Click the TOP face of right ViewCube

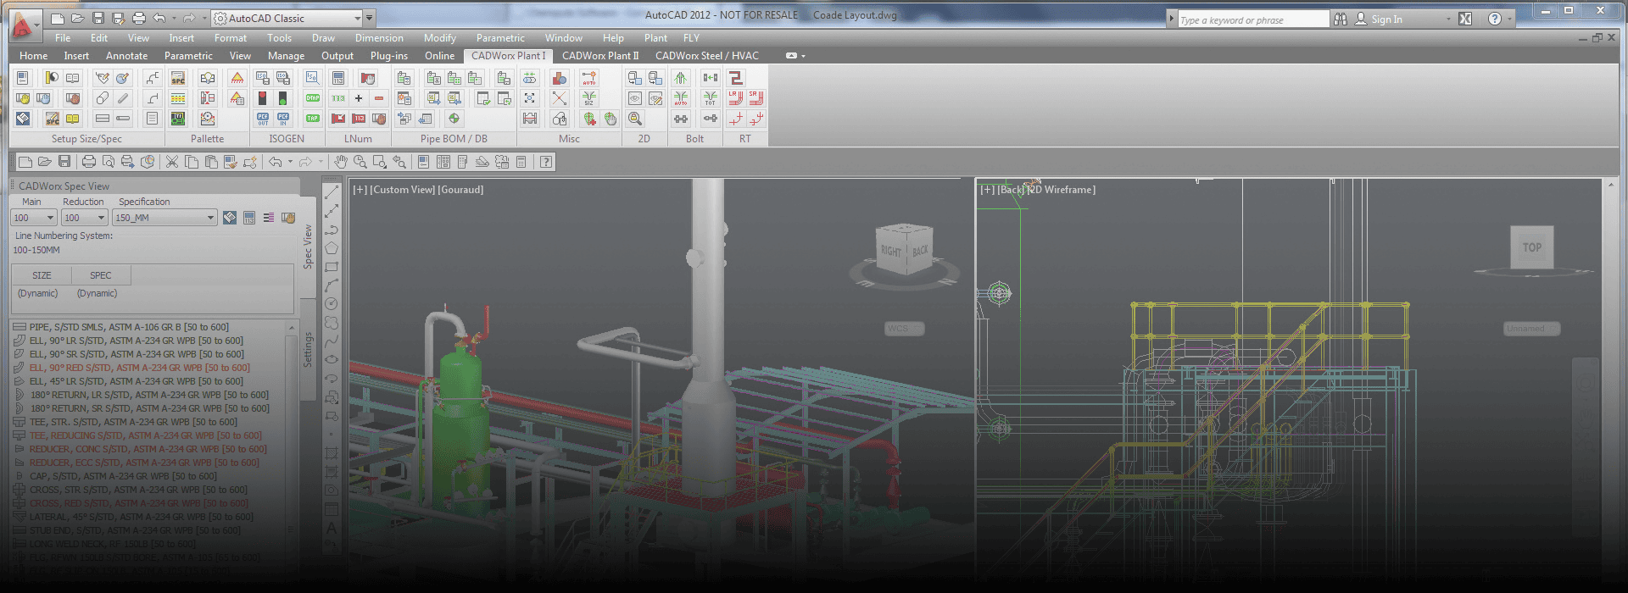click(1531, 247)
